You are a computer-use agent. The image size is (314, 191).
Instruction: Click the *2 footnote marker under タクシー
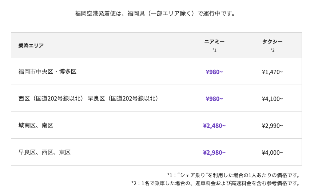click(273, 50)
